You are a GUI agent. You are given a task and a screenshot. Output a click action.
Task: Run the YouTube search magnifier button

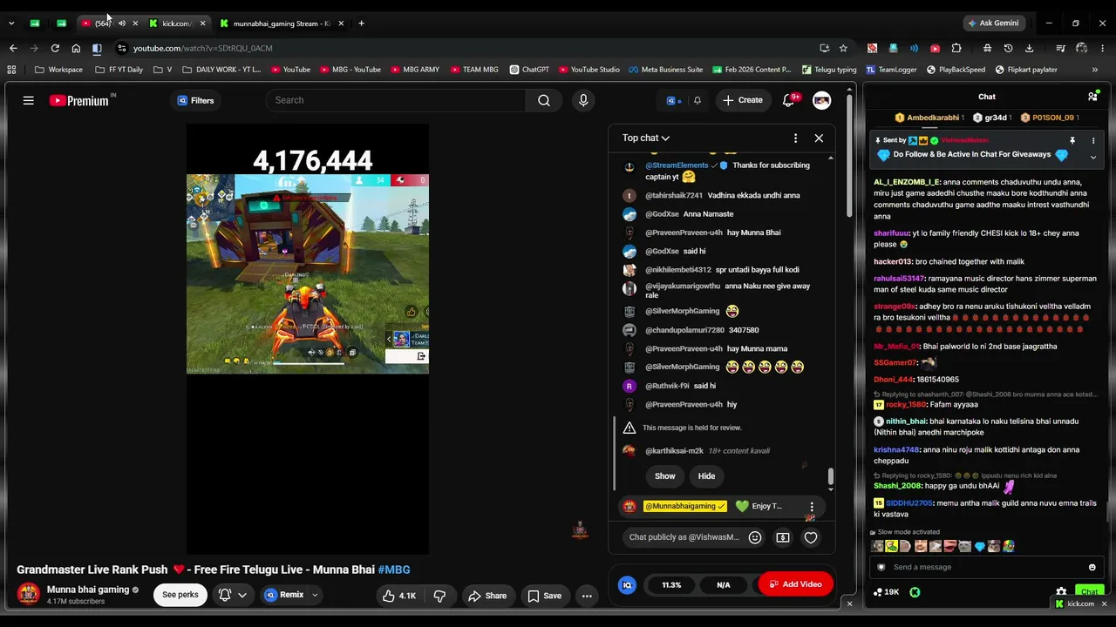pos(544,100)
